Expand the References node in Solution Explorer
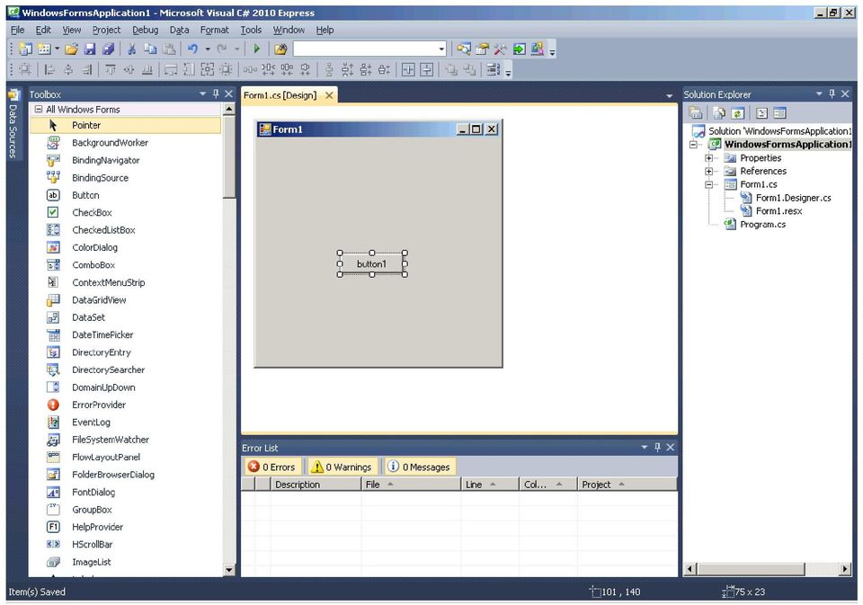The width and height of the screenshot is (863, 605). pos(709,171)
